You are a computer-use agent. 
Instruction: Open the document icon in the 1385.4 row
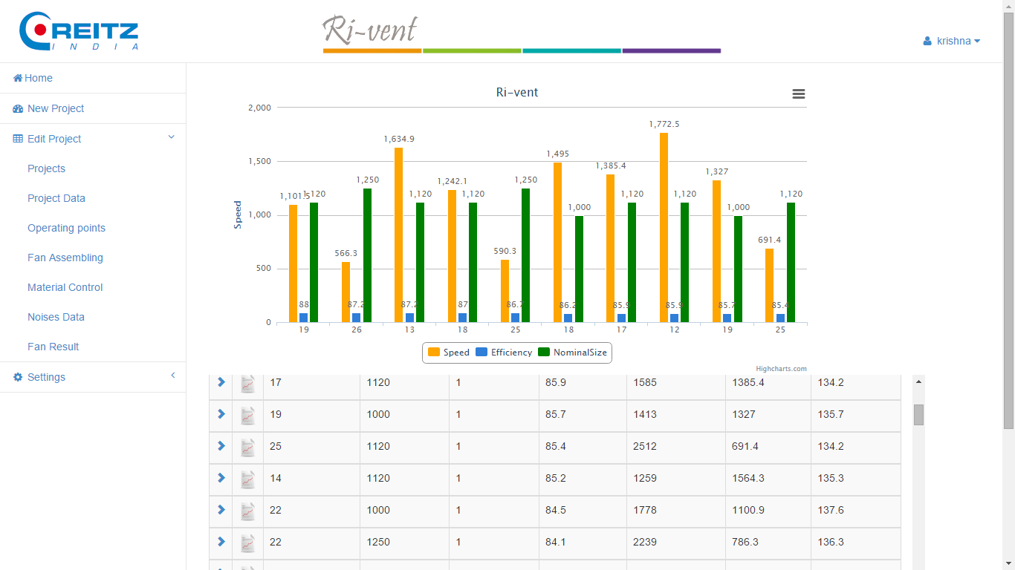(x=248, y=384)
